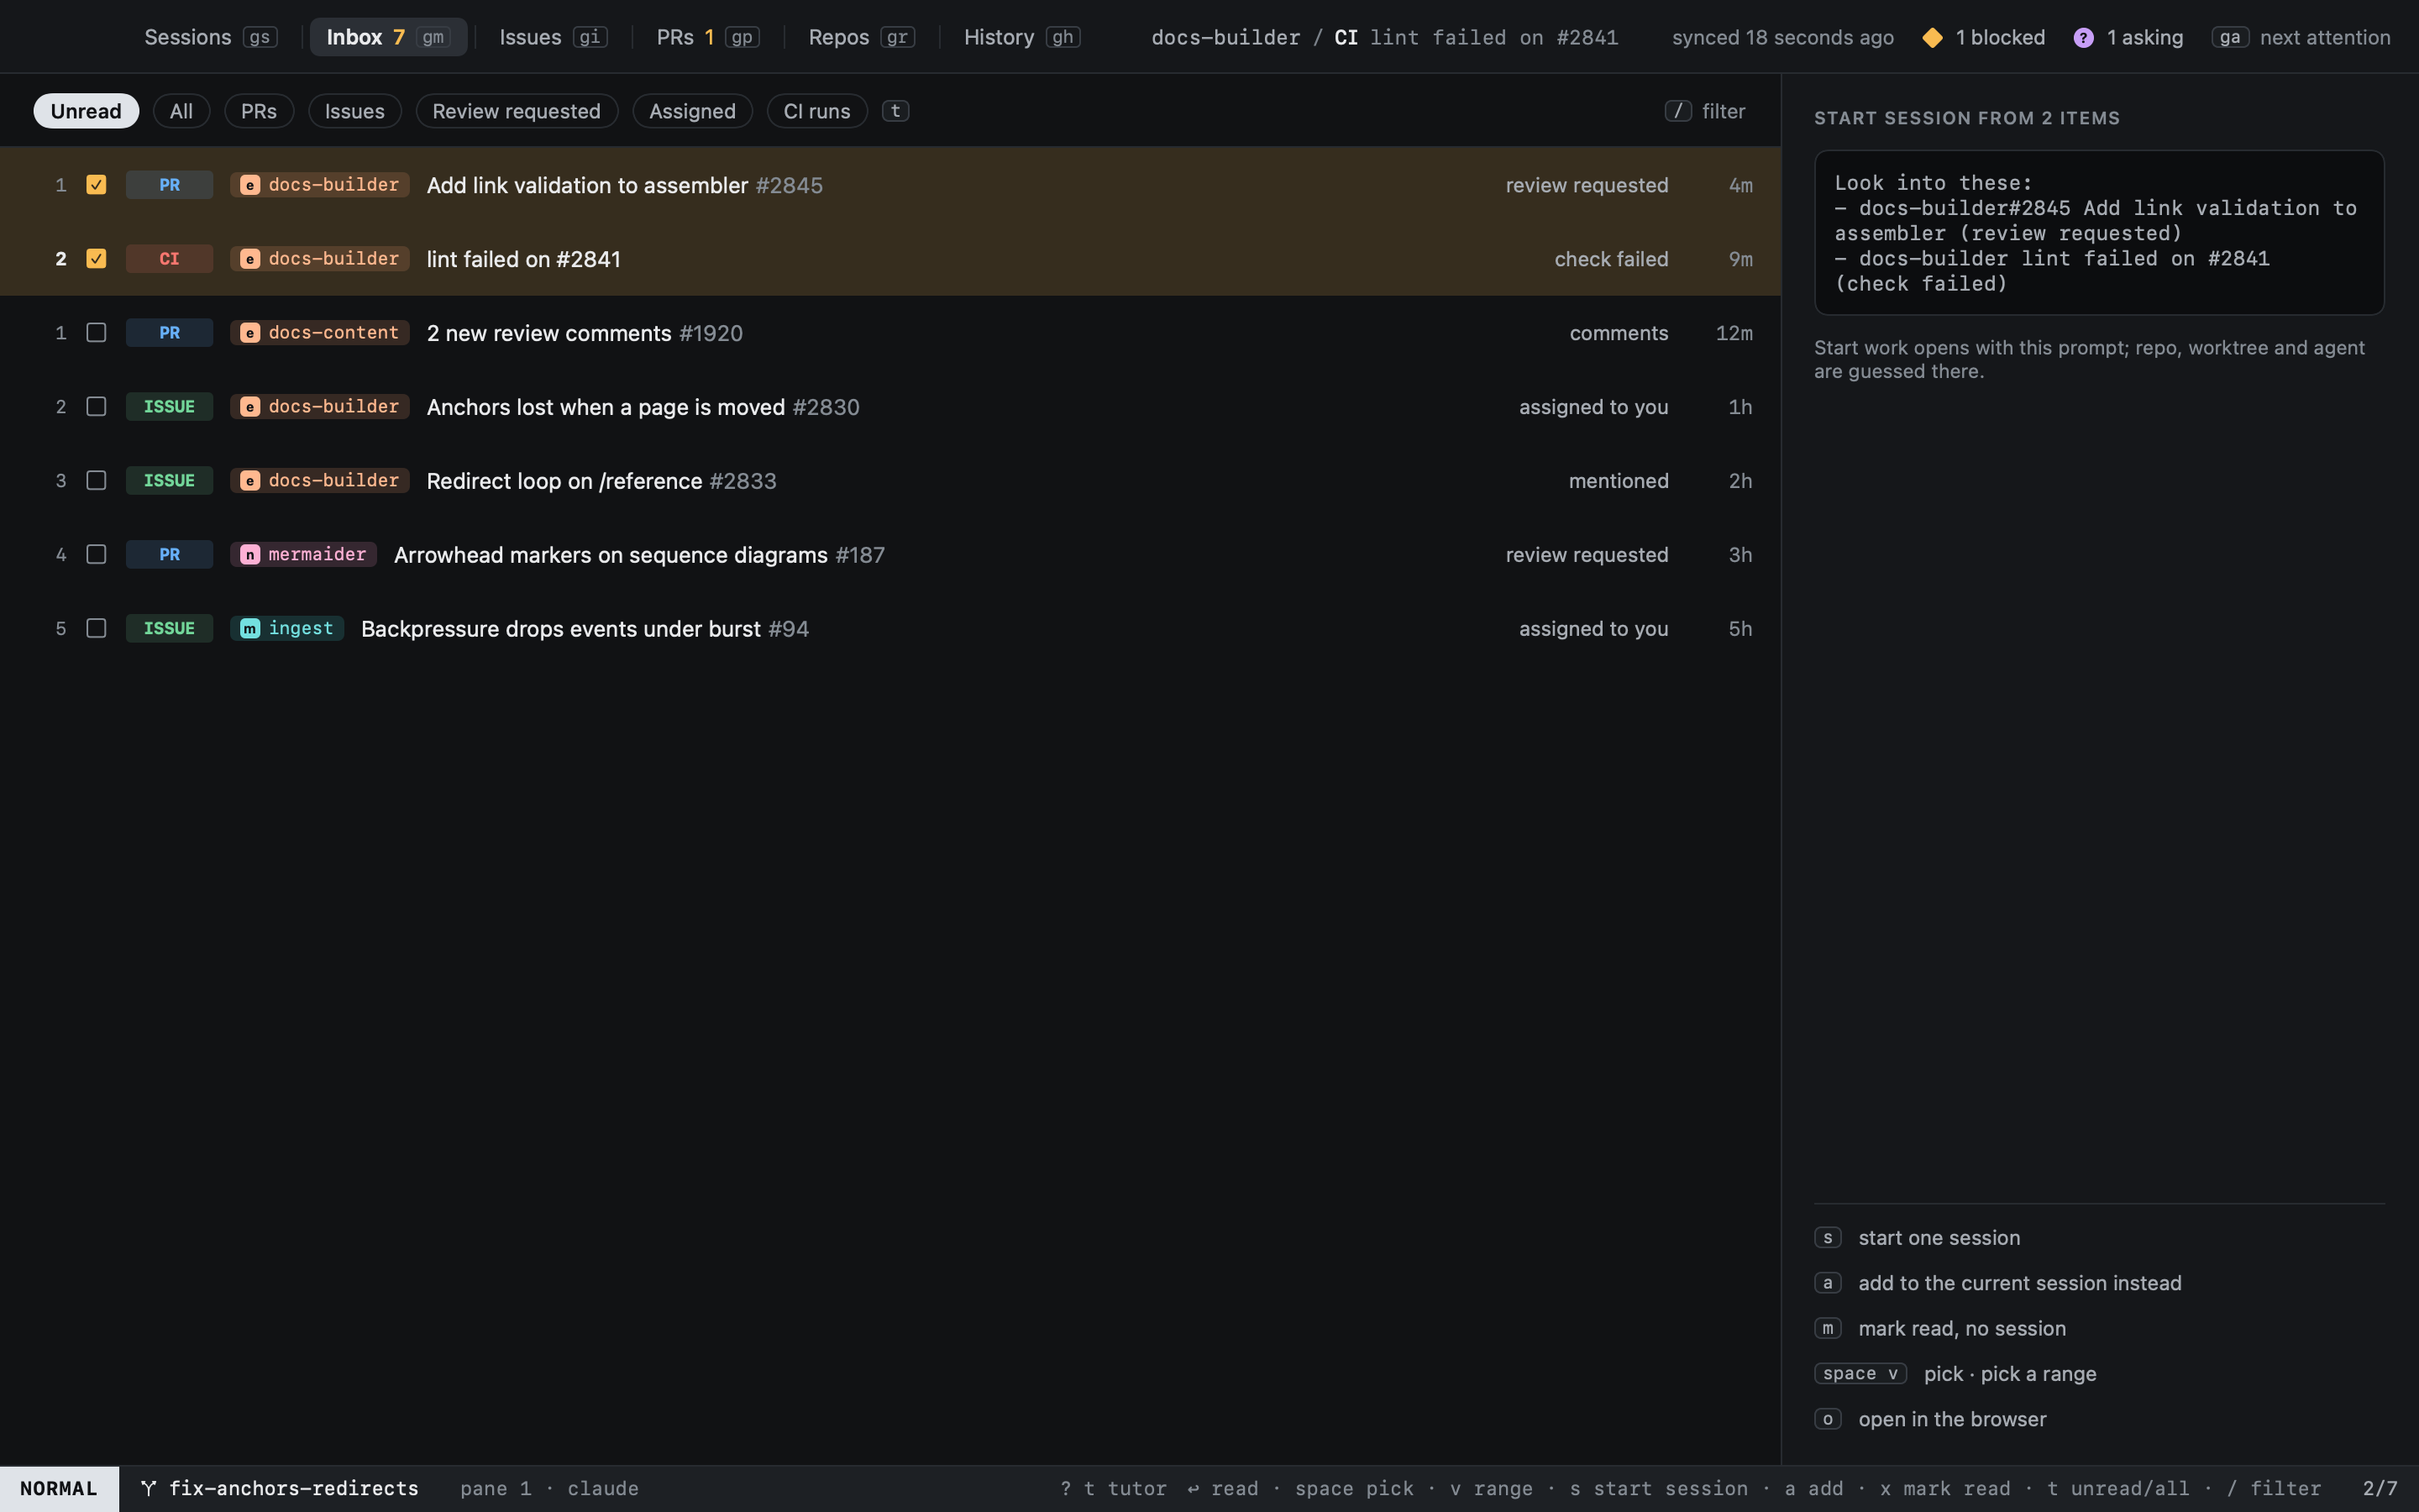Check the Arrowhead markers item
This screenshot has height=1512, width=2419.
[x=96, y=554]
